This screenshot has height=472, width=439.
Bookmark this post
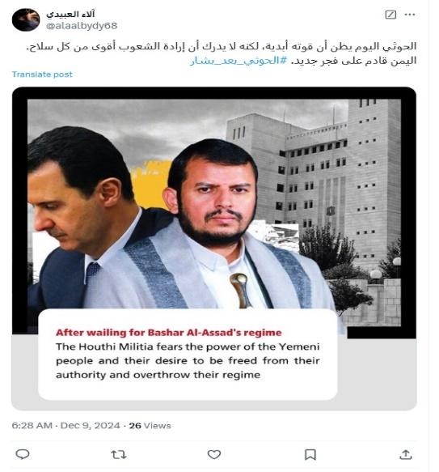310,454
